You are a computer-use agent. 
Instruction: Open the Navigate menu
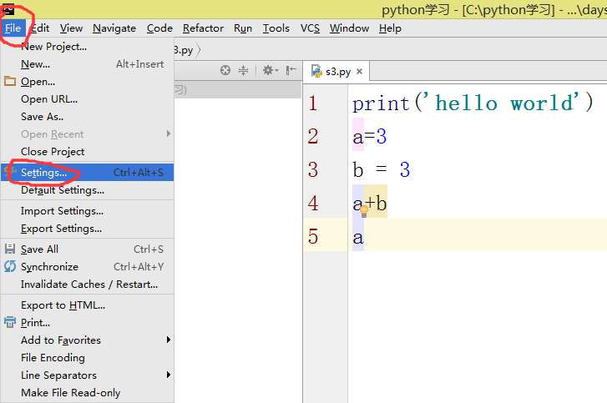(114, 28)
